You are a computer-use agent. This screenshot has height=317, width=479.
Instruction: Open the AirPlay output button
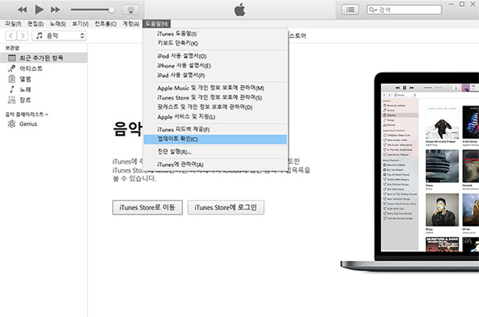130,10
